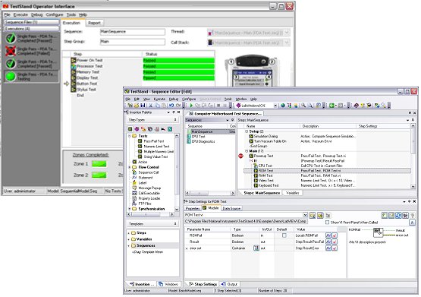
Task: Click the Terminate stop square in toolbar
Action: click(x=218, y=106)
